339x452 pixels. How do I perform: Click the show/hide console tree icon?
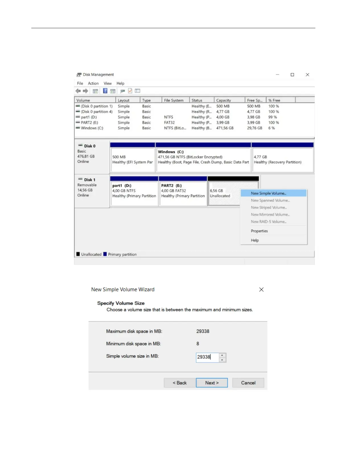pos(95,91)
